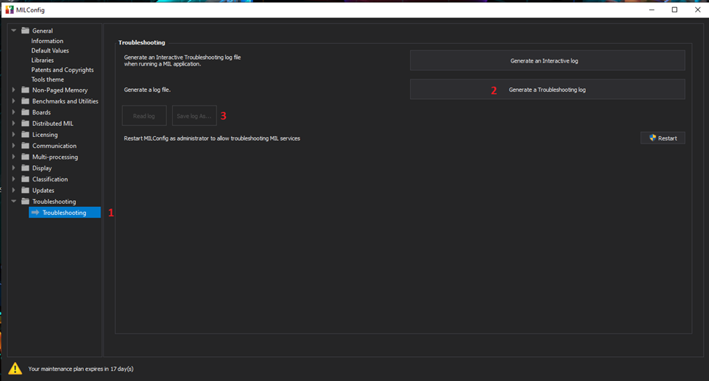This screenshot has height=381, width=709.
Task: Click the Benchmarks and Utilities folder icon
Action: click(26, 101)
